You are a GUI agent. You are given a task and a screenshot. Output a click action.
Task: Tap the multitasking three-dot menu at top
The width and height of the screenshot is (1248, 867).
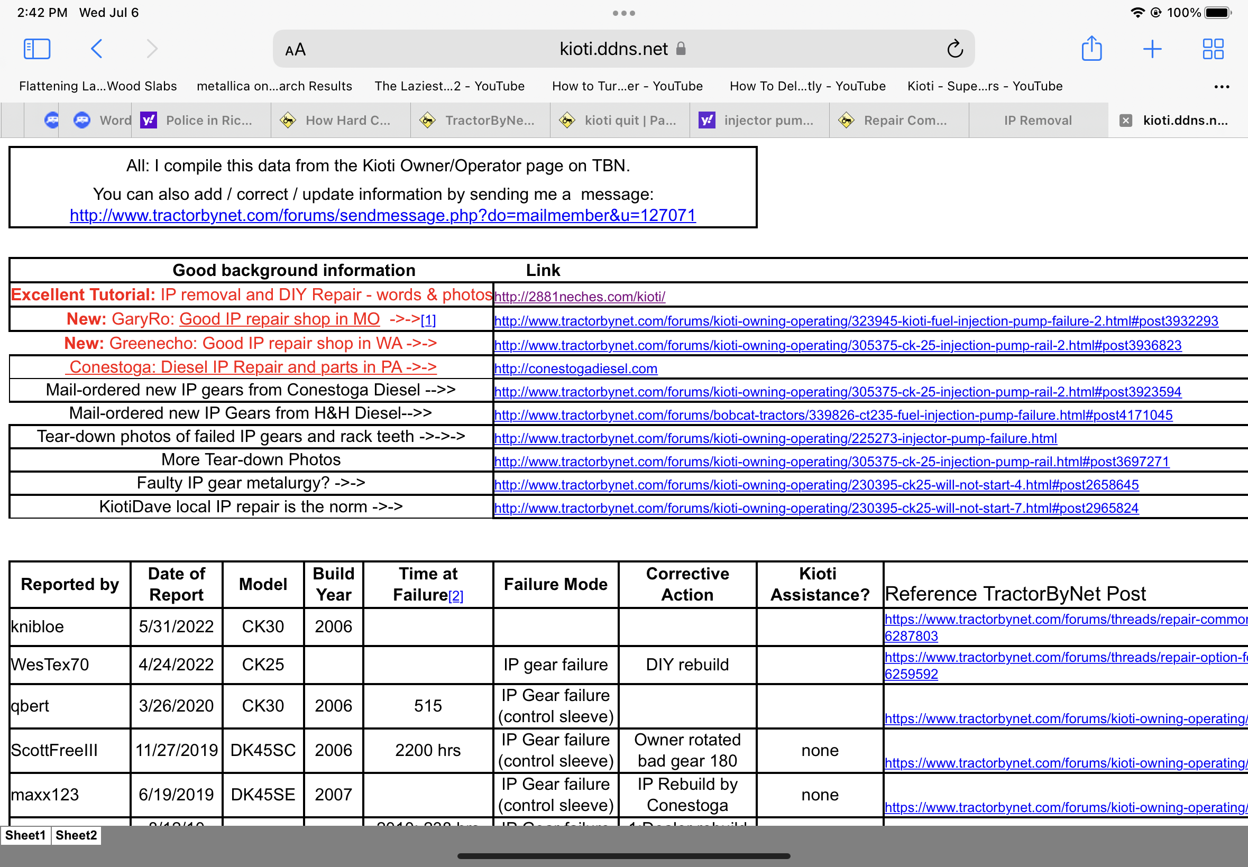[x=623, y=13]
